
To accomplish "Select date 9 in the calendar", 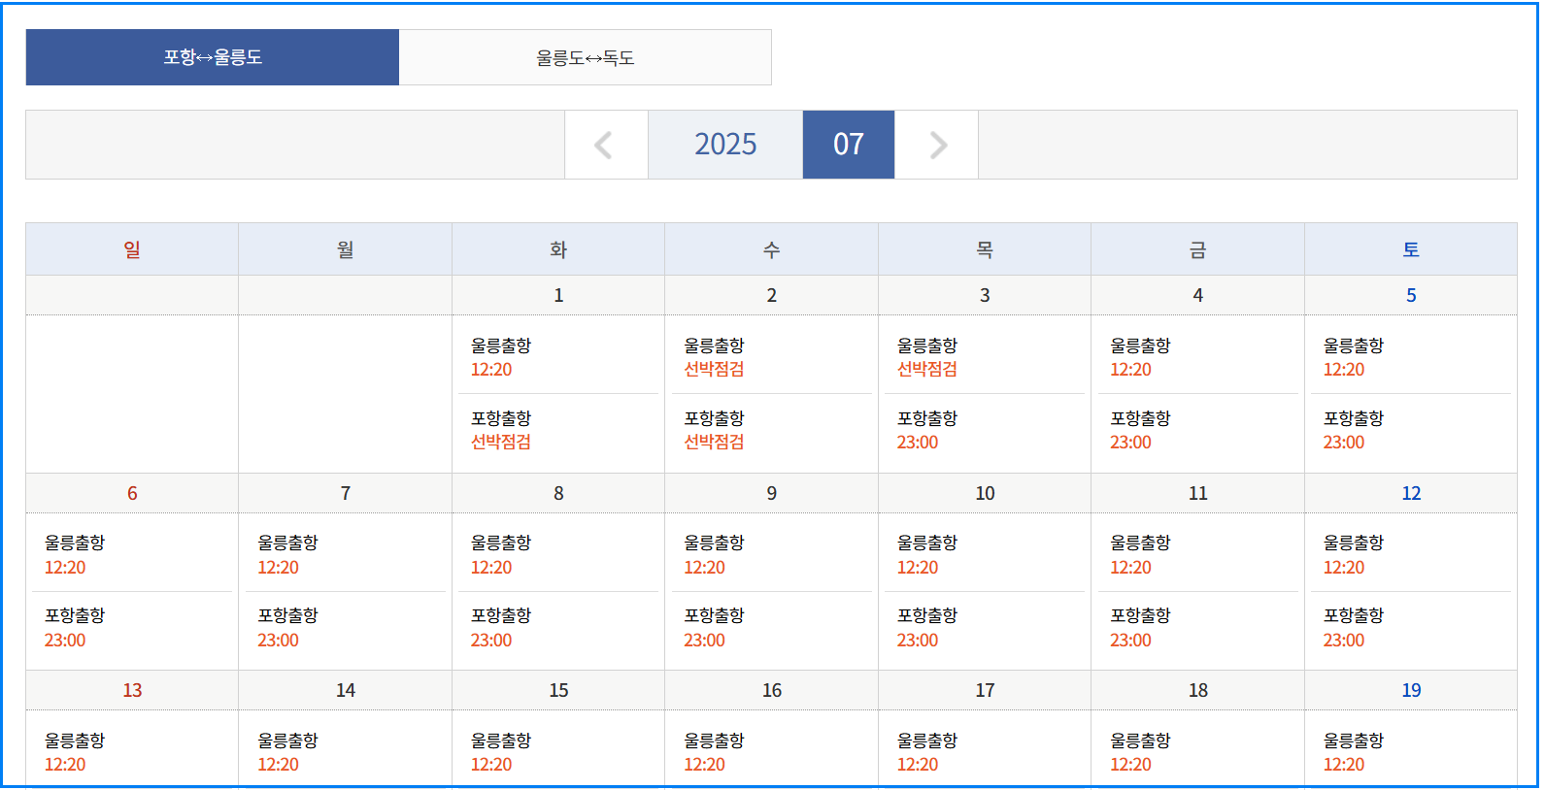I will pyautogui.click(x=772, y=493).
